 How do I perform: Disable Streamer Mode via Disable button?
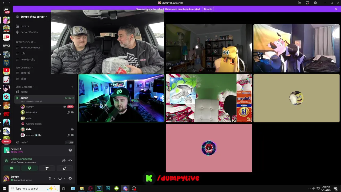tap(208, 9)
